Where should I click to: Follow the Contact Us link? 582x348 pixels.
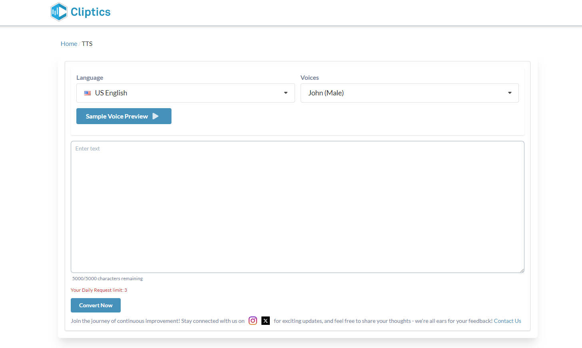tap(507, 321)
